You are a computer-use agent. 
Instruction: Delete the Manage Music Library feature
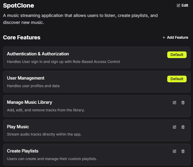pyautogui.click(x=183, y=103)
